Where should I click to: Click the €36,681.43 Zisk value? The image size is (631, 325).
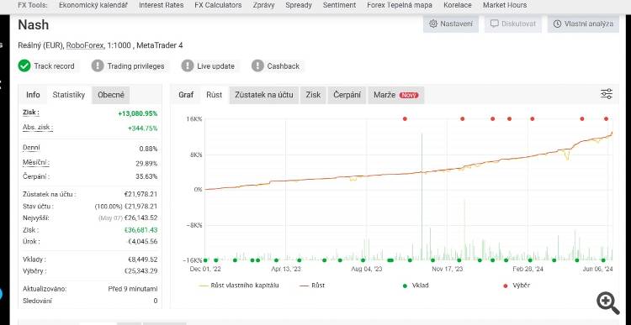pos(141,230)
